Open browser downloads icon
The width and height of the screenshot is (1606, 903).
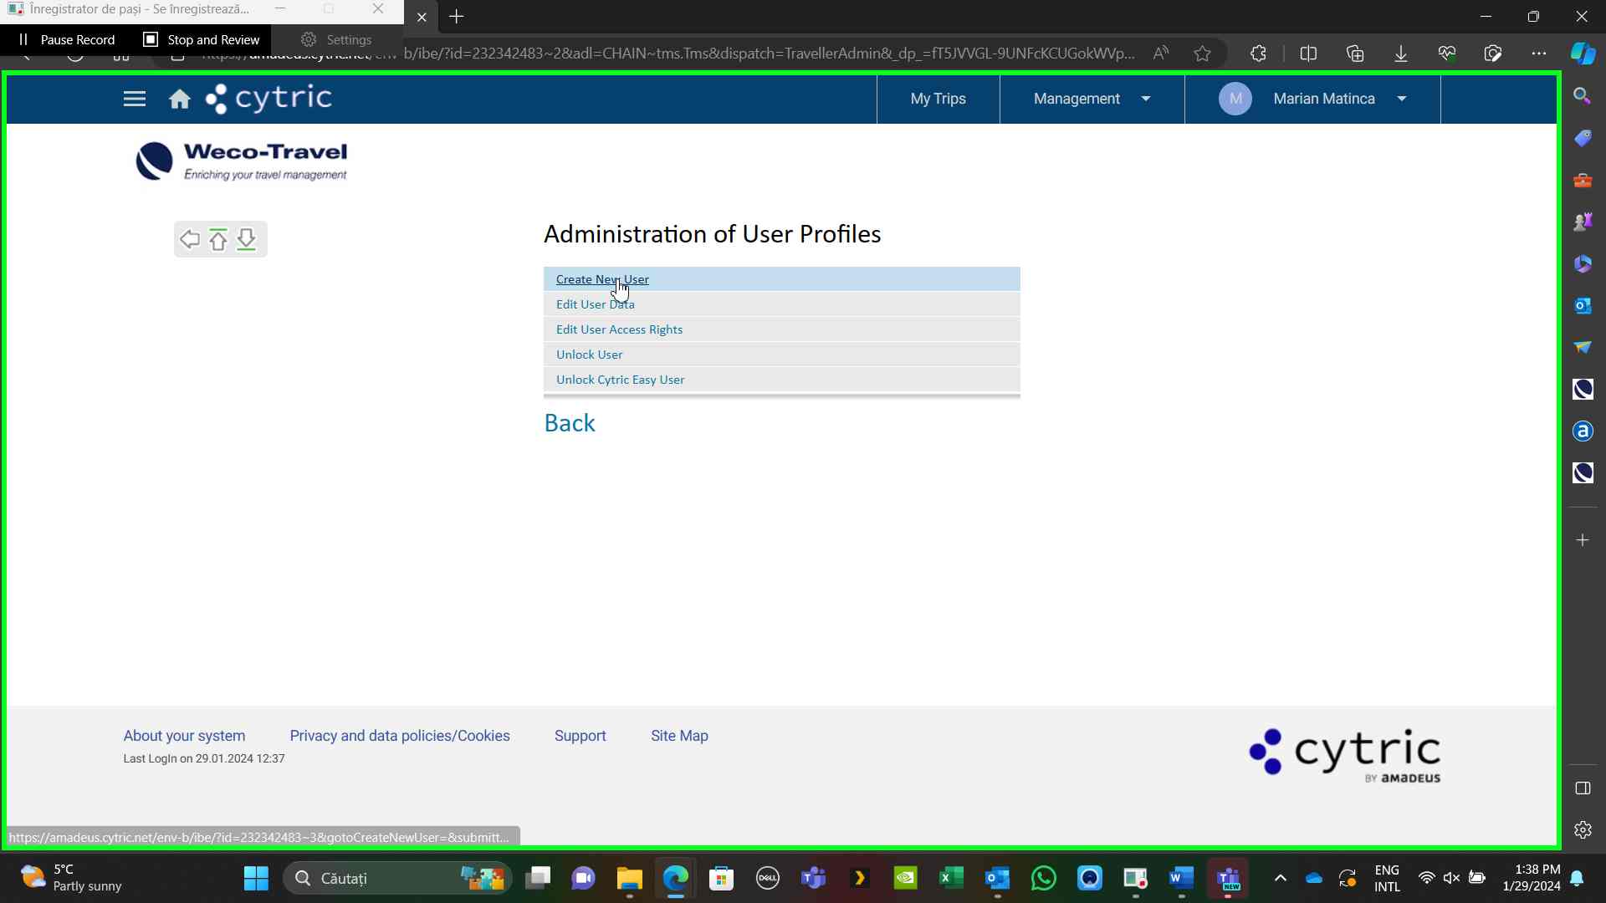point(1400,54)
